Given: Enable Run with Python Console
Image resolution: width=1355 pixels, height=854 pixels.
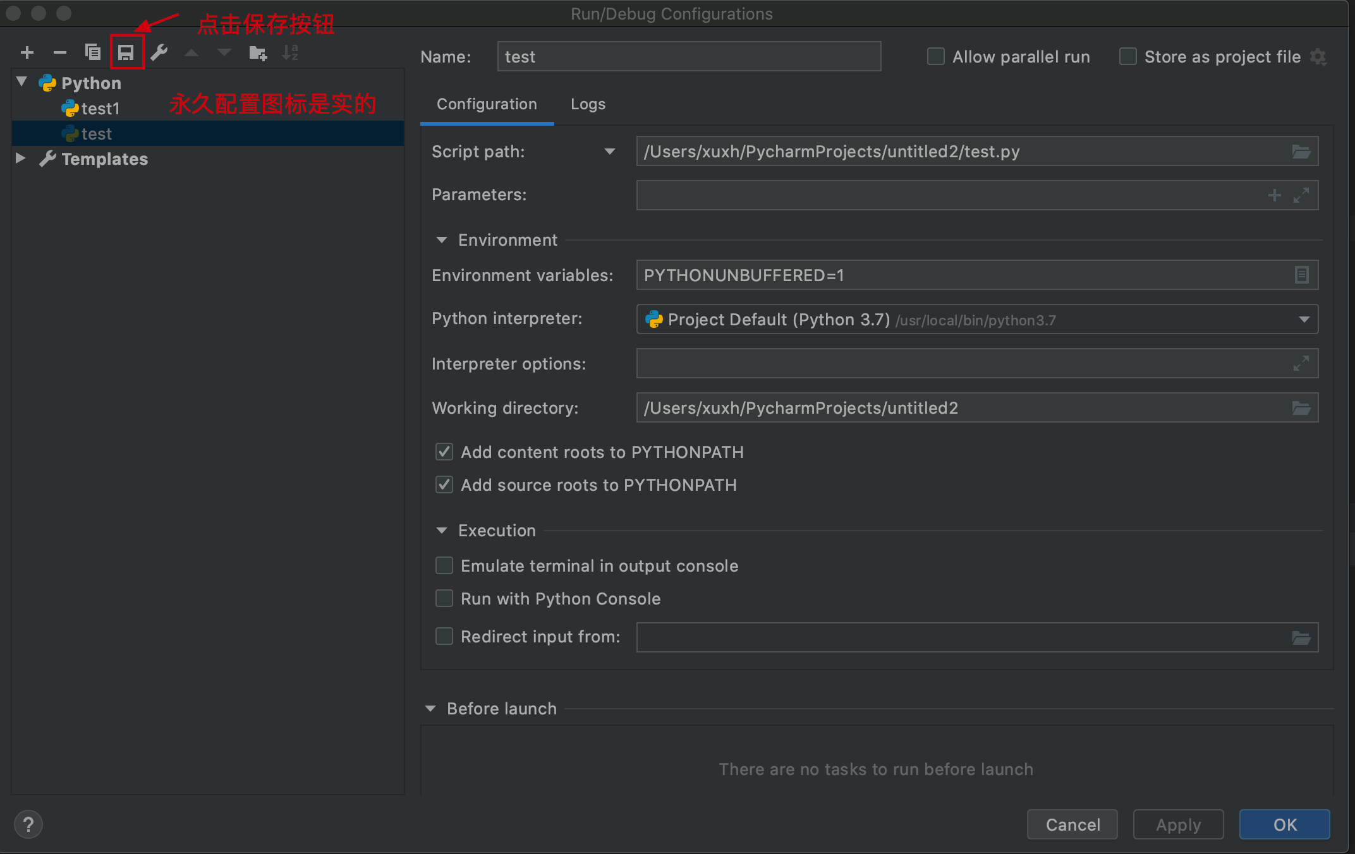Looking at the screenshot, I should pyautogui.click(x=444, y=598).
